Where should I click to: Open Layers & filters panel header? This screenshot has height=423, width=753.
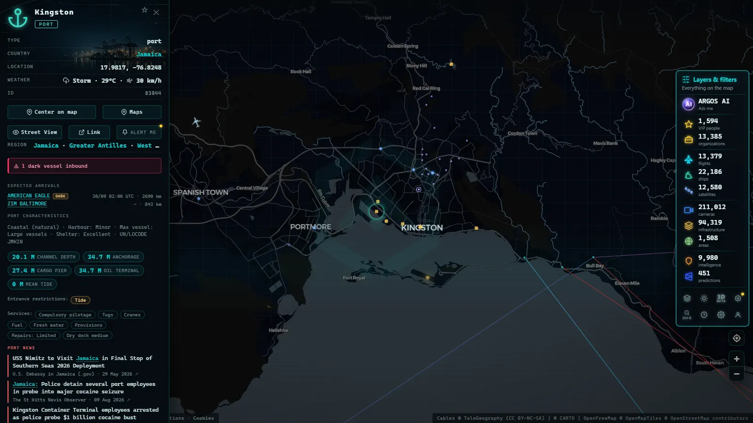(712, 83)
